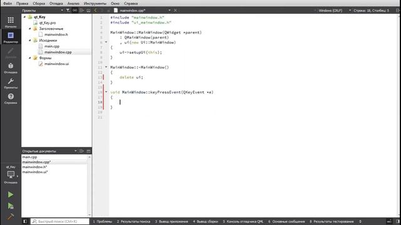Click Строка/Столбец line-column indicator
This screenshot has width=401, height=225.
tap(372, 11)
